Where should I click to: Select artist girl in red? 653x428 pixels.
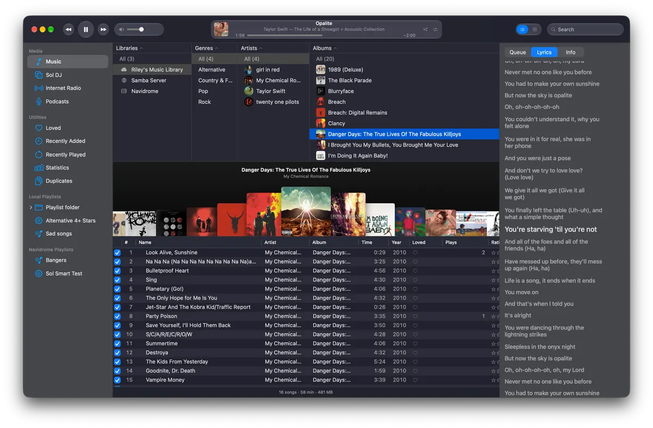[274, 70]
